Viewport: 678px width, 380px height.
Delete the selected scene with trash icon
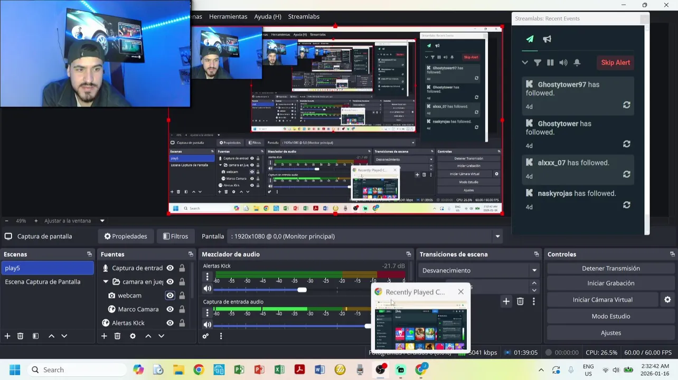tap(20, 336)
